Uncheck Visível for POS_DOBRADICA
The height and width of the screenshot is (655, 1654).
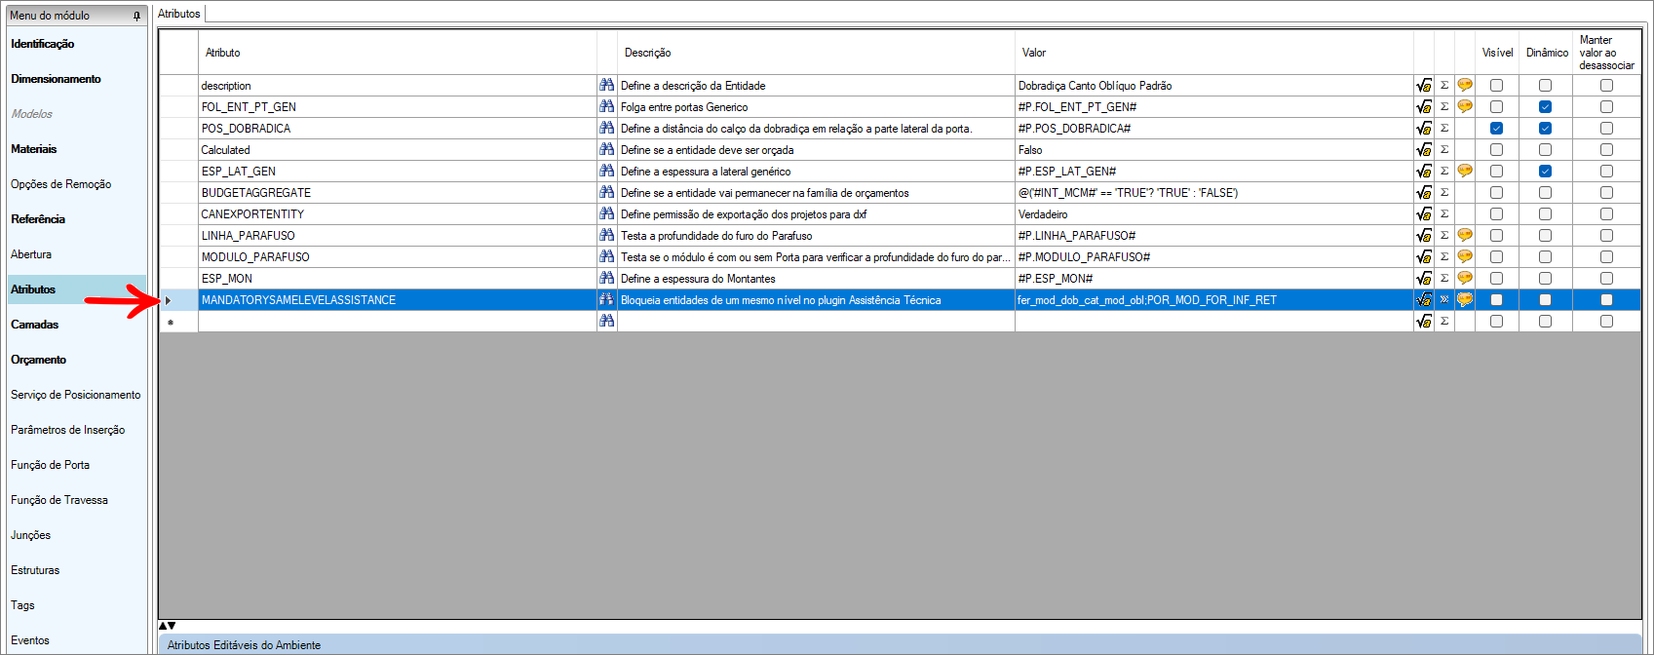point(1496,129)
